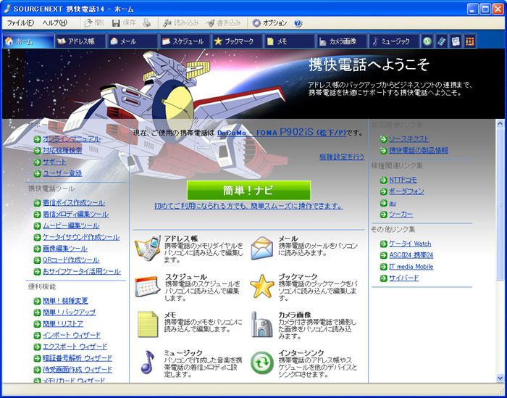The height and width of the screenshot is (398, 507).
Task: Click the ブックマーク star icon
Action: pos(262,286)
